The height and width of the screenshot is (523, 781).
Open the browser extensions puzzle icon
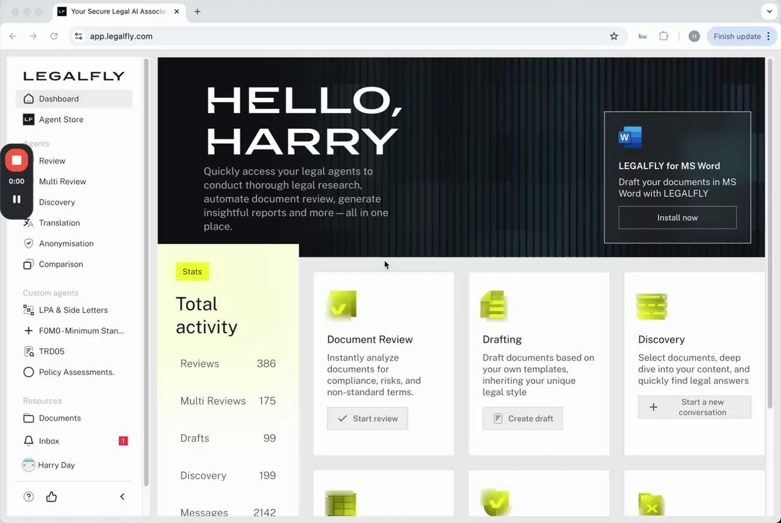664,36
